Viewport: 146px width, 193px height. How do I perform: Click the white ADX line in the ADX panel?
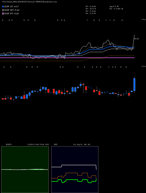79,165
